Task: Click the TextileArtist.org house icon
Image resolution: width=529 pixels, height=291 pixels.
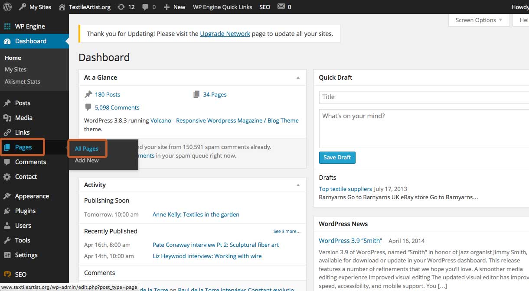Action: (x=62, y=7)
